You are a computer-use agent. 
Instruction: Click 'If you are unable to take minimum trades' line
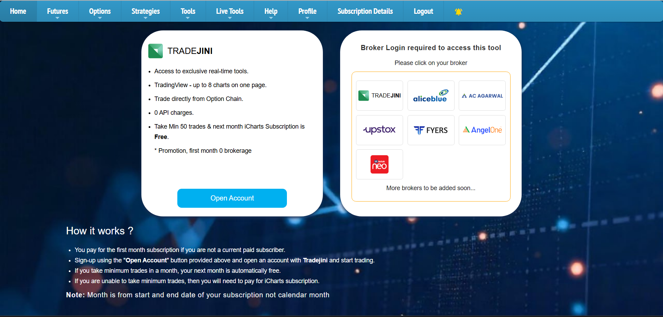click(x=197, y=281)
